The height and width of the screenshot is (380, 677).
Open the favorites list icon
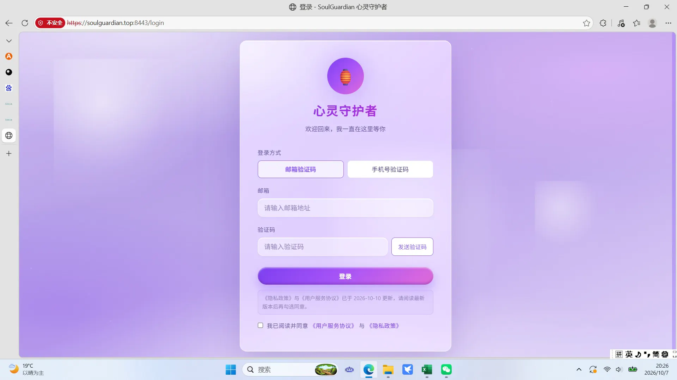(x=636, y=23)
